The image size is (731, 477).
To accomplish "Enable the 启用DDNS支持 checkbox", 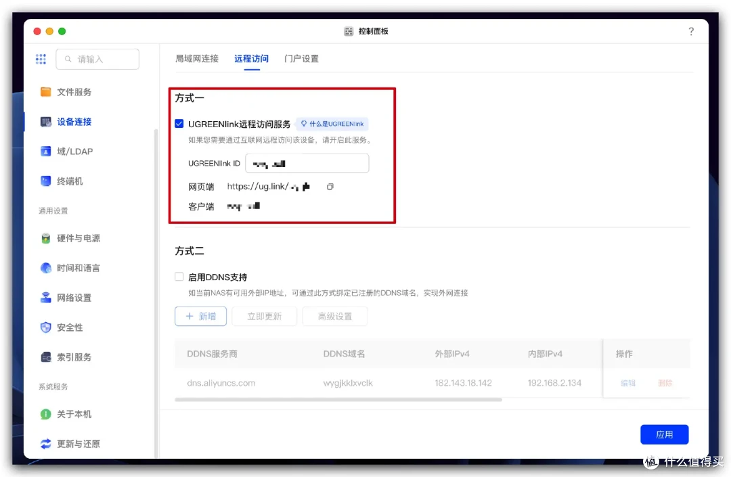I will [x=179, y=277].
